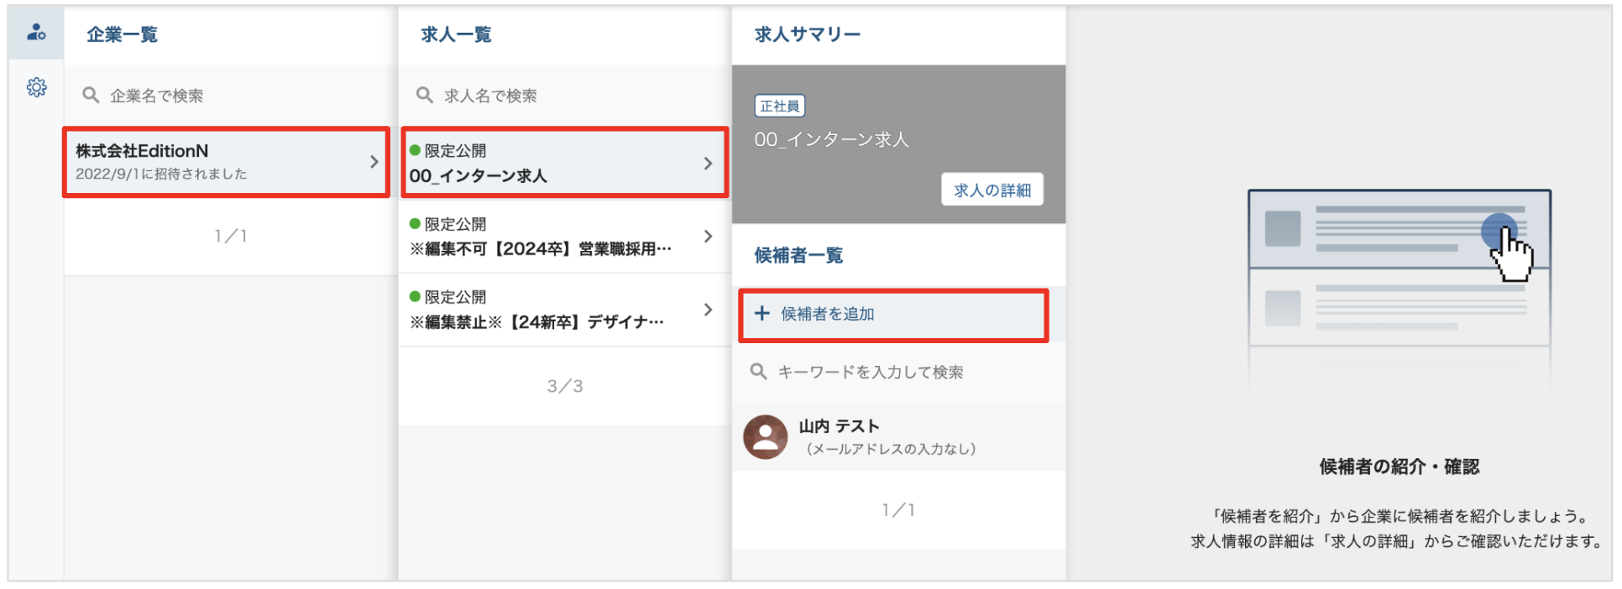The height and width of the screenshot is (589, 1622).
Task: Click the user management icon in sidebar
Action: click(x=36, y=33)
